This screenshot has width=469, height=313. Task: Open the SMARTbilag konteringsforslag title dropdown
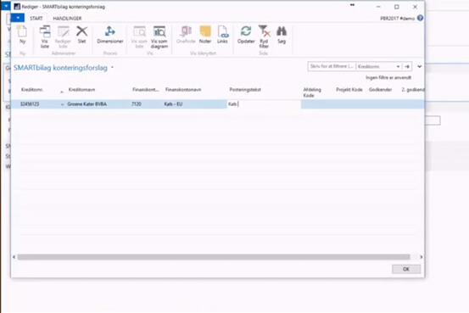click(113, 67)
